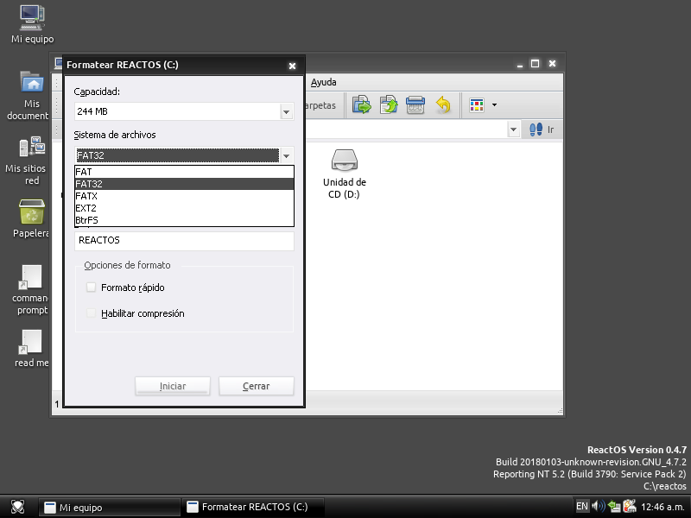Image resolution: width=691 pixels, height=518 pixels.
Task: Choose FAT32 from the file system list
Action: [x=184, y=184]
